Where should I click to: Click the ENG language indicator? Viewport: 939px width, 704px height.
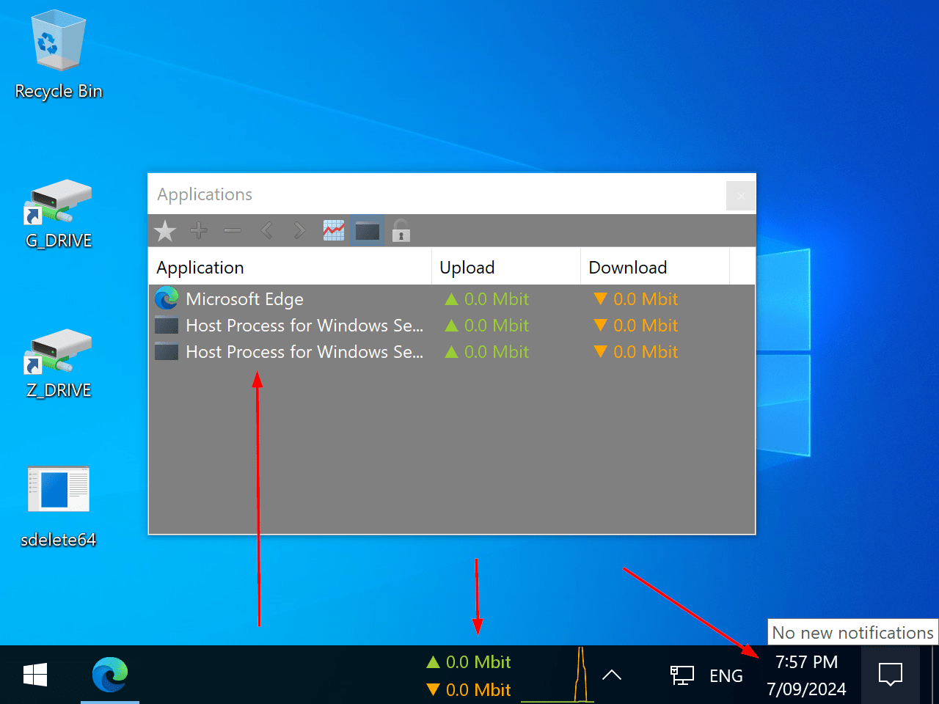point(726,675)
